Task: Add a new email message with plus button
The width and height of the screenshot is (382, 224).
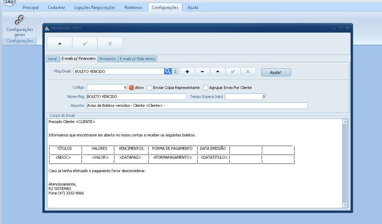Action: [x=187, y=72]
